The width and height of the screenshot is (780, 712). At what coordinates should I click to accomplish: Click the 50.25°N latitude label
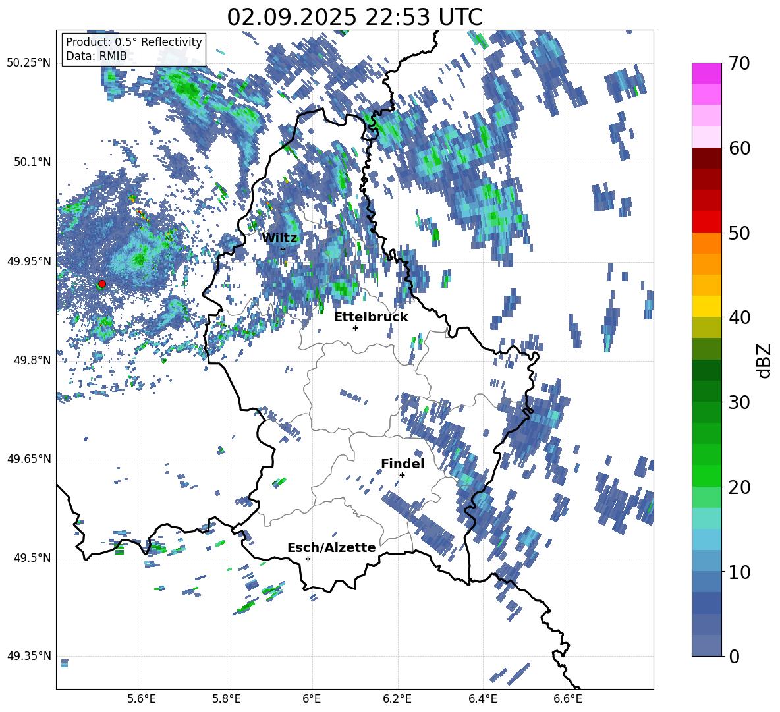tap(29, 63)
